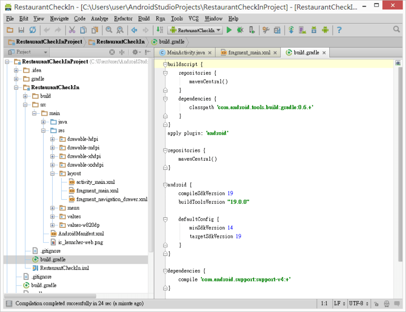Viewport: 406px width, 312px height.
Task: Toggle tool window buttons icon in bottom-left corner
Action: click(x=9, y=303)
